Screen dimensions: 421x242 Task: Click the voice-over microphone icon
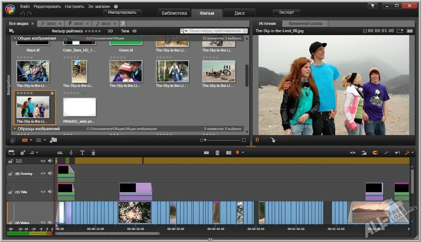click(x=93, y=153)
